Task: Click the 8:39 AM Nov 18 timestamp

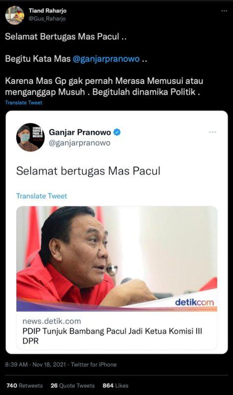Action: 35,364
